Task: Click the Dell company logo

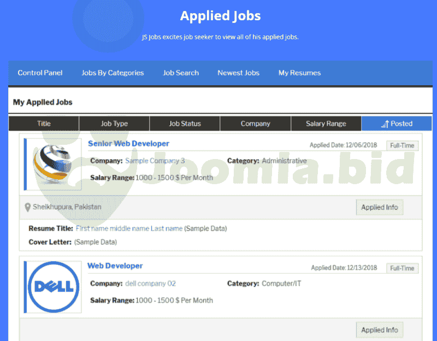Action: click(x=54, y=287)
